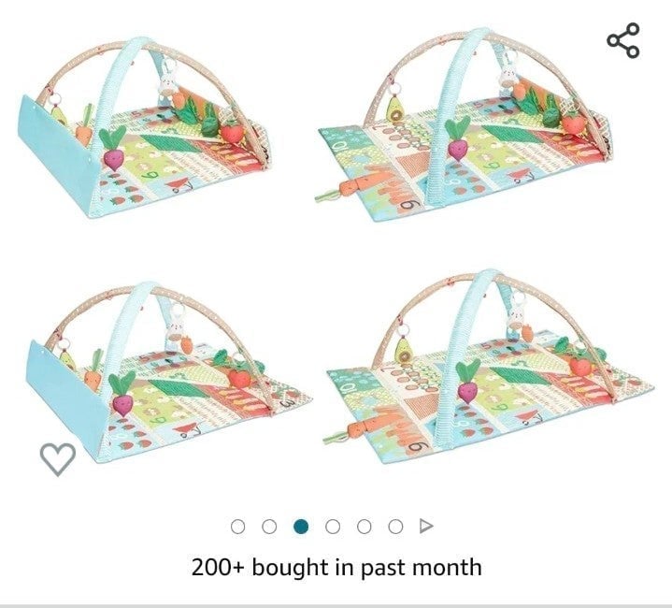Go to fourth image carousel dot
This screenshot has width=672, height=608.
[x=333, y=526]
